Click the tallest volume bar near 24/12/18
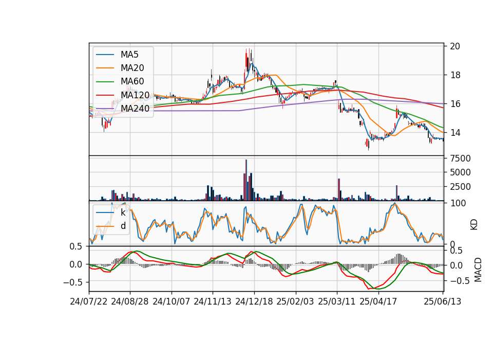The width and height of the screenshot is (493, 355). click(246, 180)
